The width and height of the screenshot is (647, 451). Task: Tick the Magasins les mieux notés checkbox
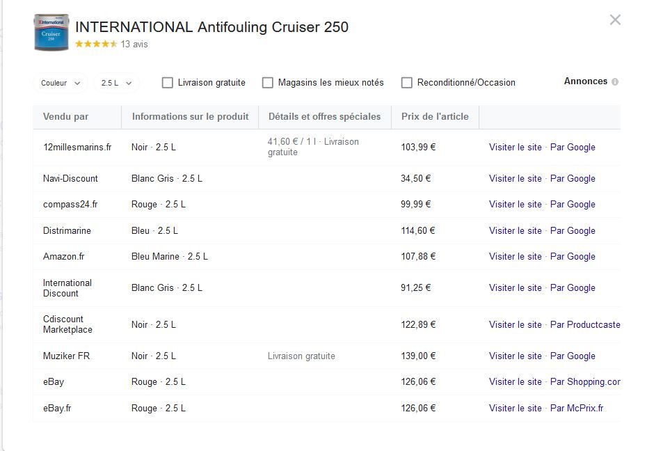[267, 83]
